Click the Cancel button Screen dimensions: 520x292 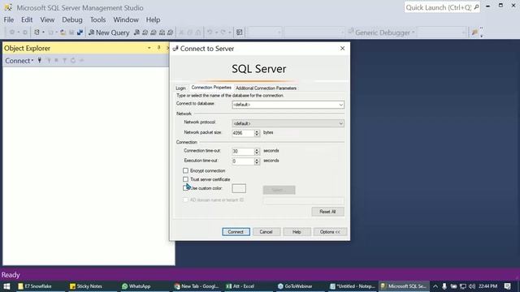(266, 232)
